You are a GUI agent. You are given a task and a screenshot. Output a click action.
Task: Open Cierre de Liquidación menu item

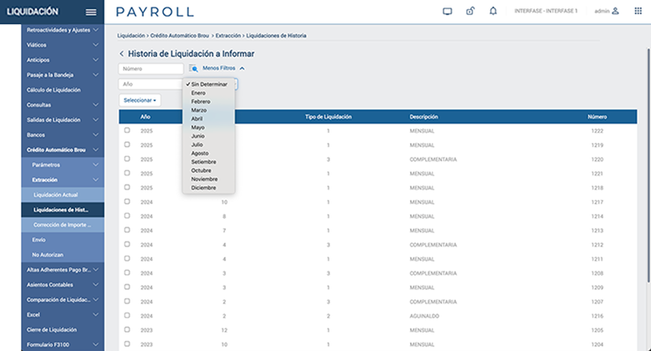[x=54, y=330]
